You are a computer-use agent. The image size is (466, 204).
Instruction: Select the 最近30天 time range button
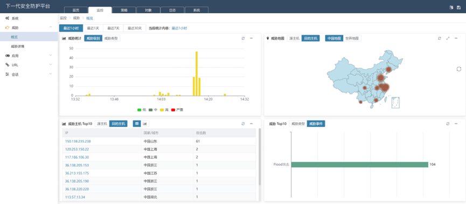pos(135,28)
